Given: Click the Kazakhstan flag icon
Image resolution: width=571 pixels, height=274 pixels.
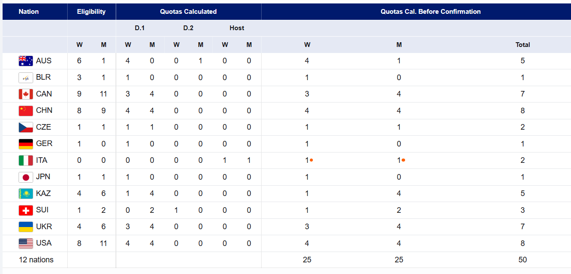Looking at the screenshot, I should click(26, 194).
